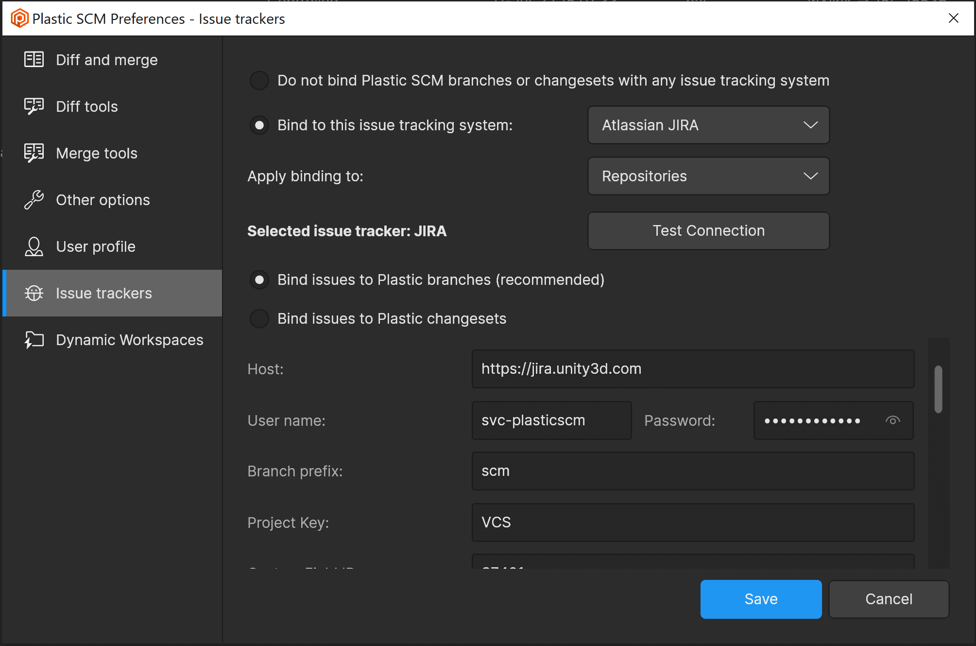Click the User profile person icon

[34, 246]
